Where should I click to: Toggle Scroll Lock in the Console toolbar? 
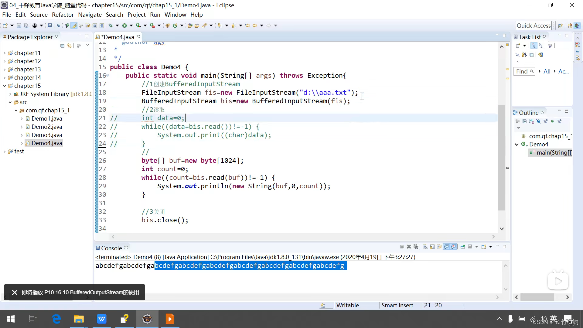pyautogui.click(x=432, y=247)
